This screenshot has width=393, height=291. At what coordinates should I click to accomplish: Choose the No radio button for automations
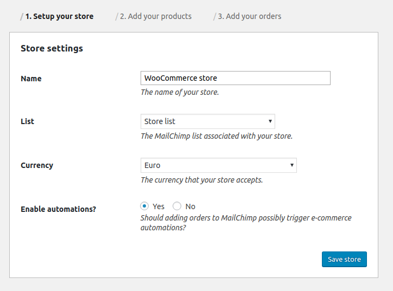click(177, 206)
